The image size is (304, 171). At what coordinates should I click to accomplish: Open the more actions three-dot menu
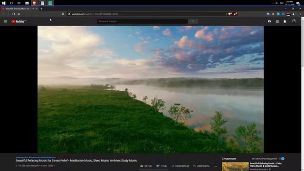point(215,166)
